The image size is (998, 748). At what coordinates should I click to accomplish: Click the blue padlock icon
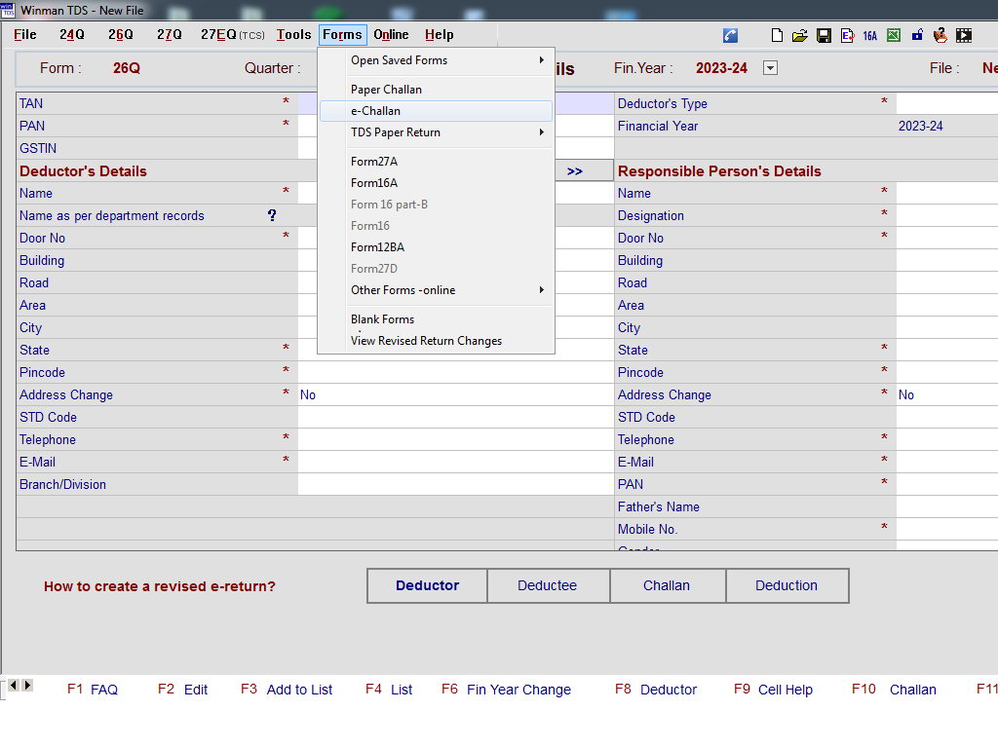point(917,35)
